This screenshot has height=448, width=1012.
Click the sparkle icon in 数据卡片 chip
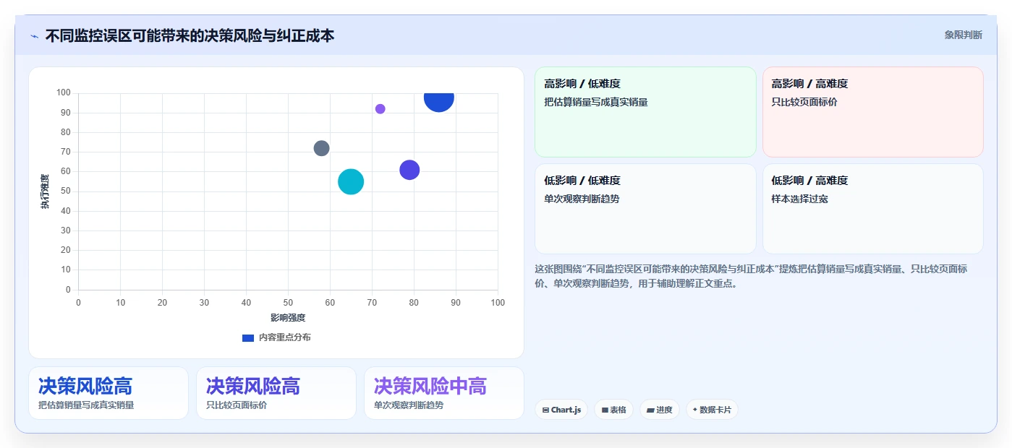(695, 410)
